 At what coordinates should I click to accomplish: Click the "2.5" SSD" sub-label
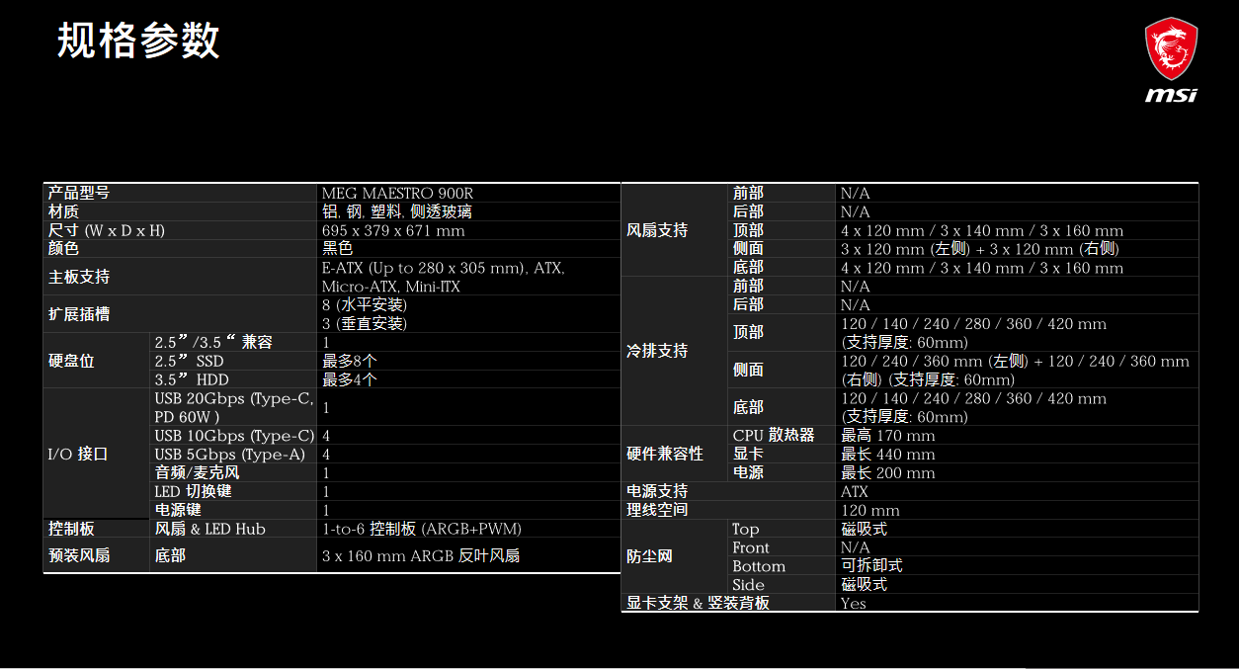pos(190,361)
